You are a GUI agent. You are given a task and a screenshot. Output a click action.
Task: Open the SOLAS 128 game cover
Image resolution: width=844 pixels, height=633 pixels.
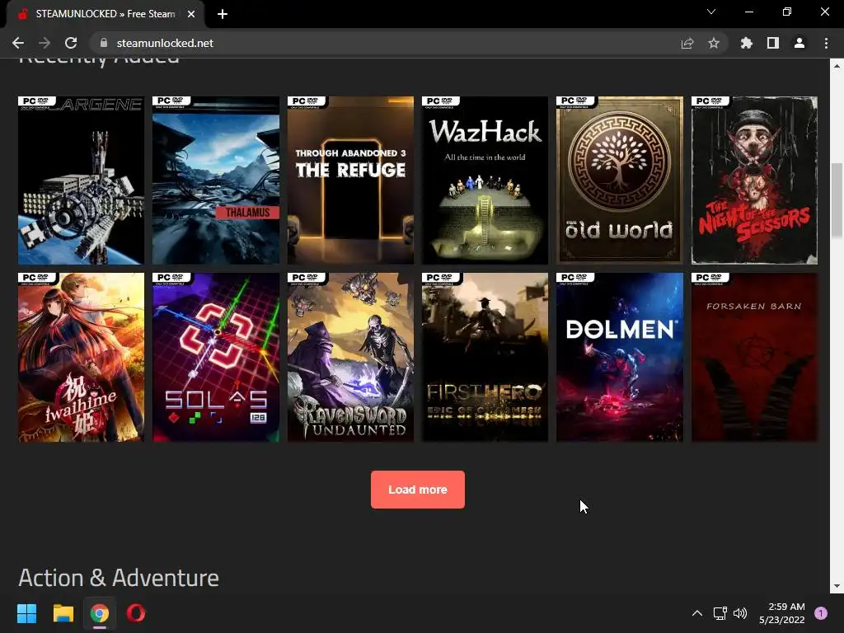[216, 358]
